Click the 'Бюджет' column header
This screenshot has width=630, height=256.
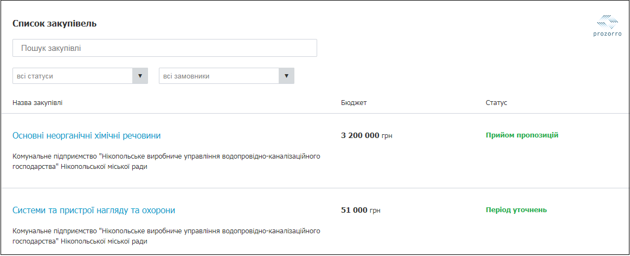[354, 103]
